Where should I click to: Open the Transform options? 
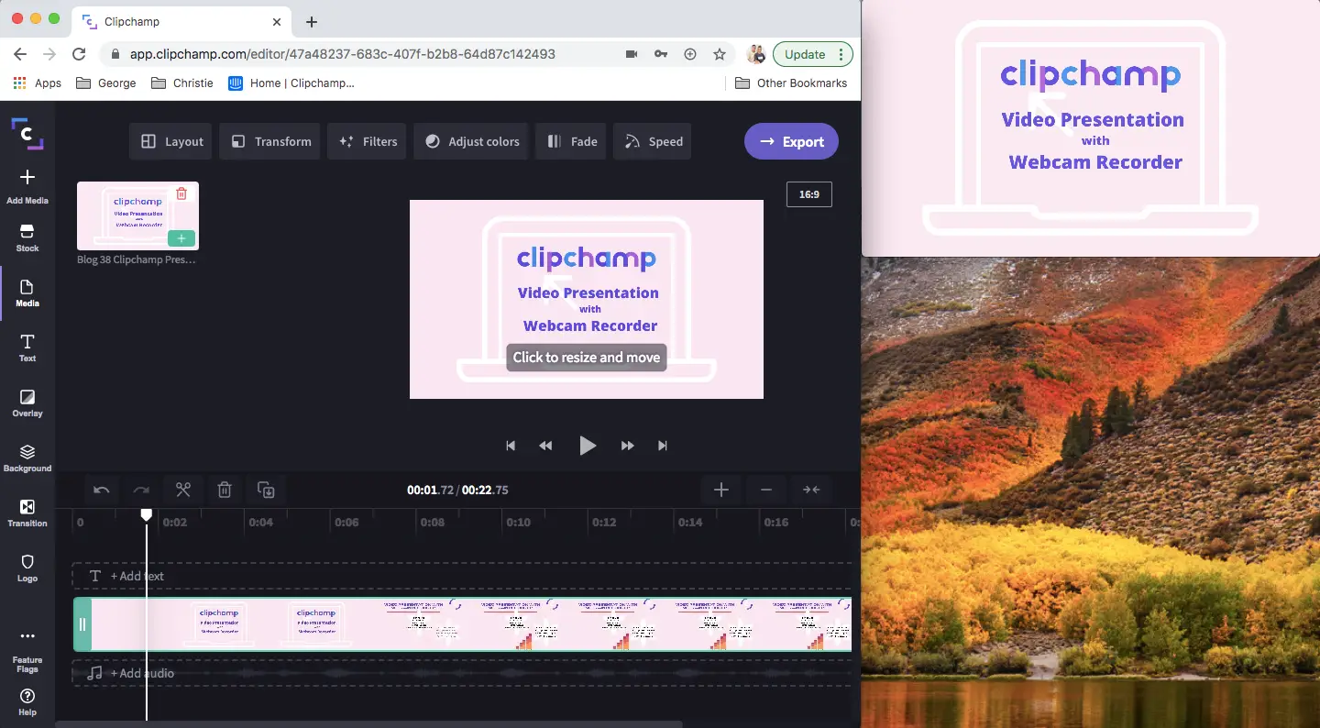(x=270, y=141)
